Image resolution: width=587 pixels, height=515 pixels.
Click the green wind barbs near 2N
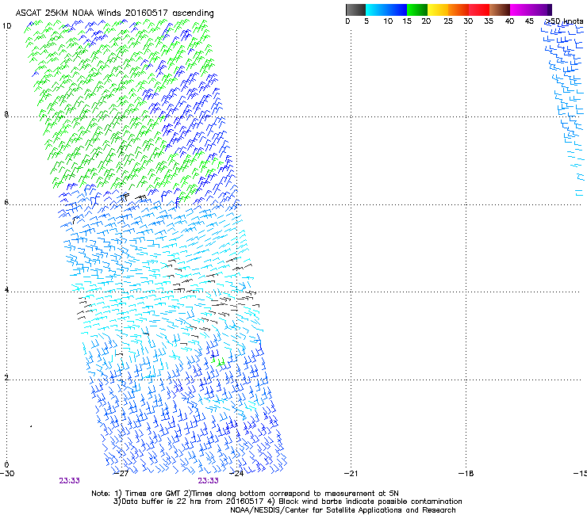pos(219,361)
